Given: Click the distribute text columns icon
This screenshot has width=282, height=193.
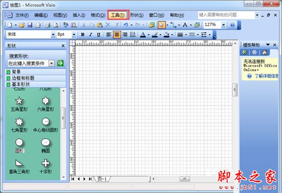Looking at the screenshot, I should coord(133,34).
